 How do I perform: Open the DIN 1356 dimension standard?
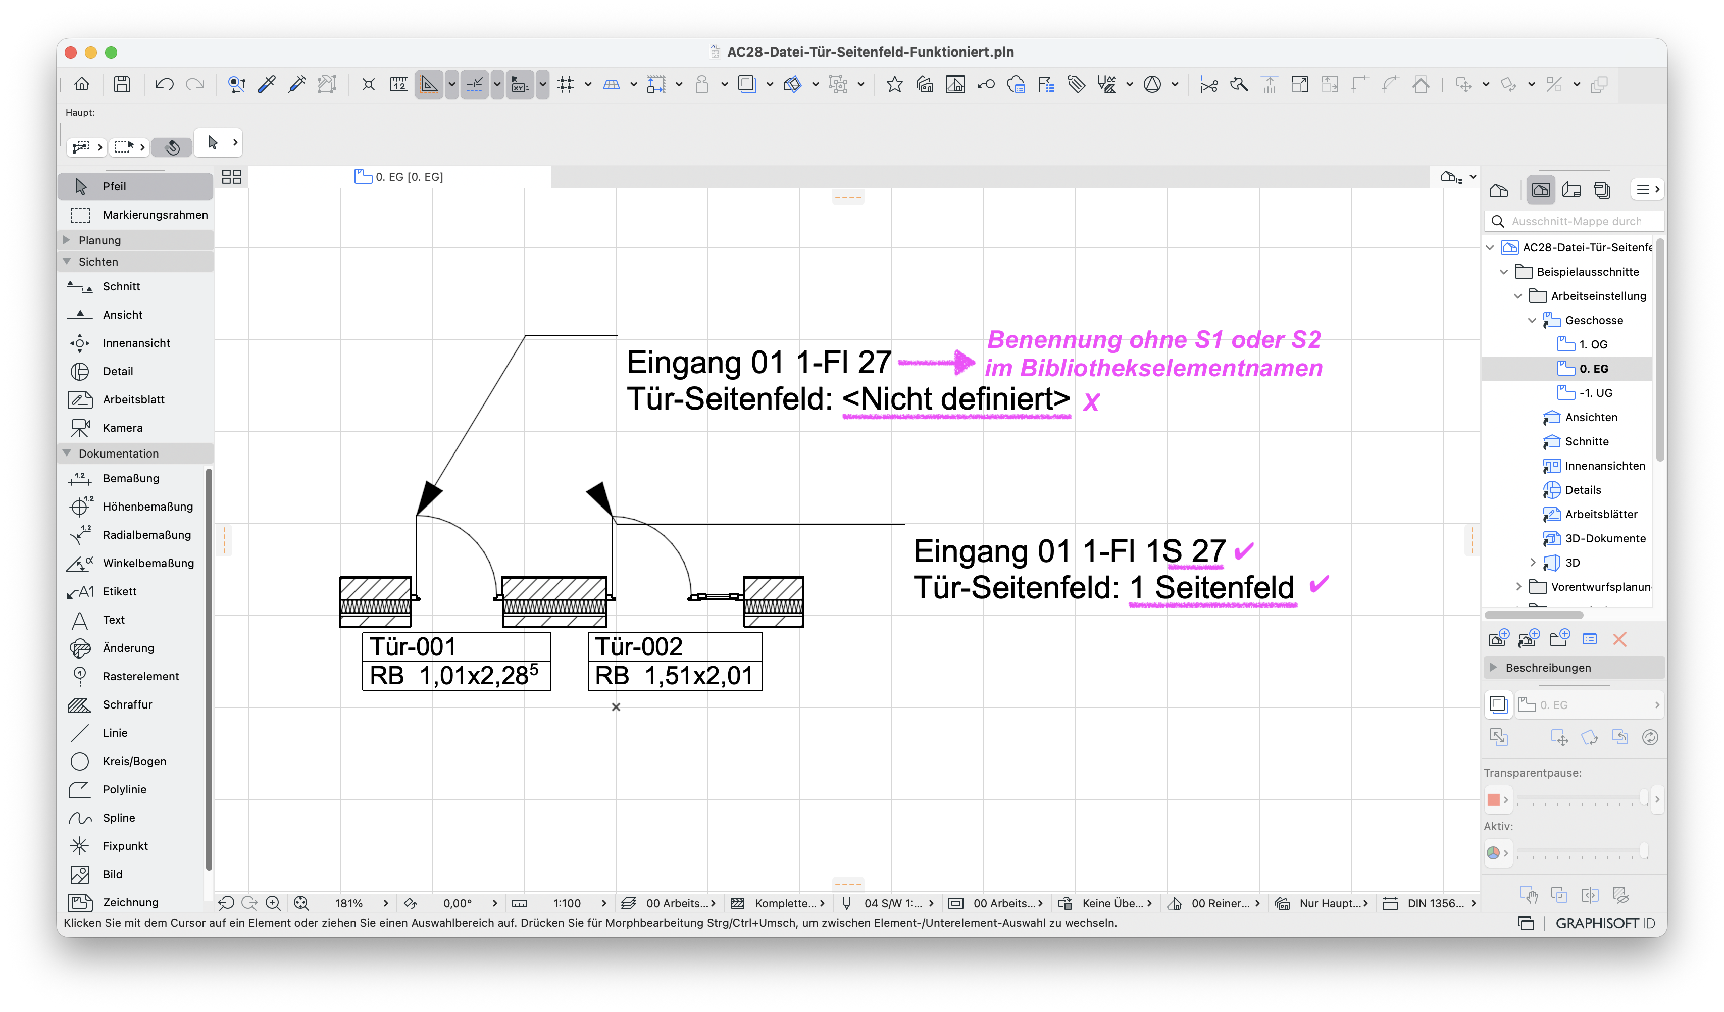1429,903
